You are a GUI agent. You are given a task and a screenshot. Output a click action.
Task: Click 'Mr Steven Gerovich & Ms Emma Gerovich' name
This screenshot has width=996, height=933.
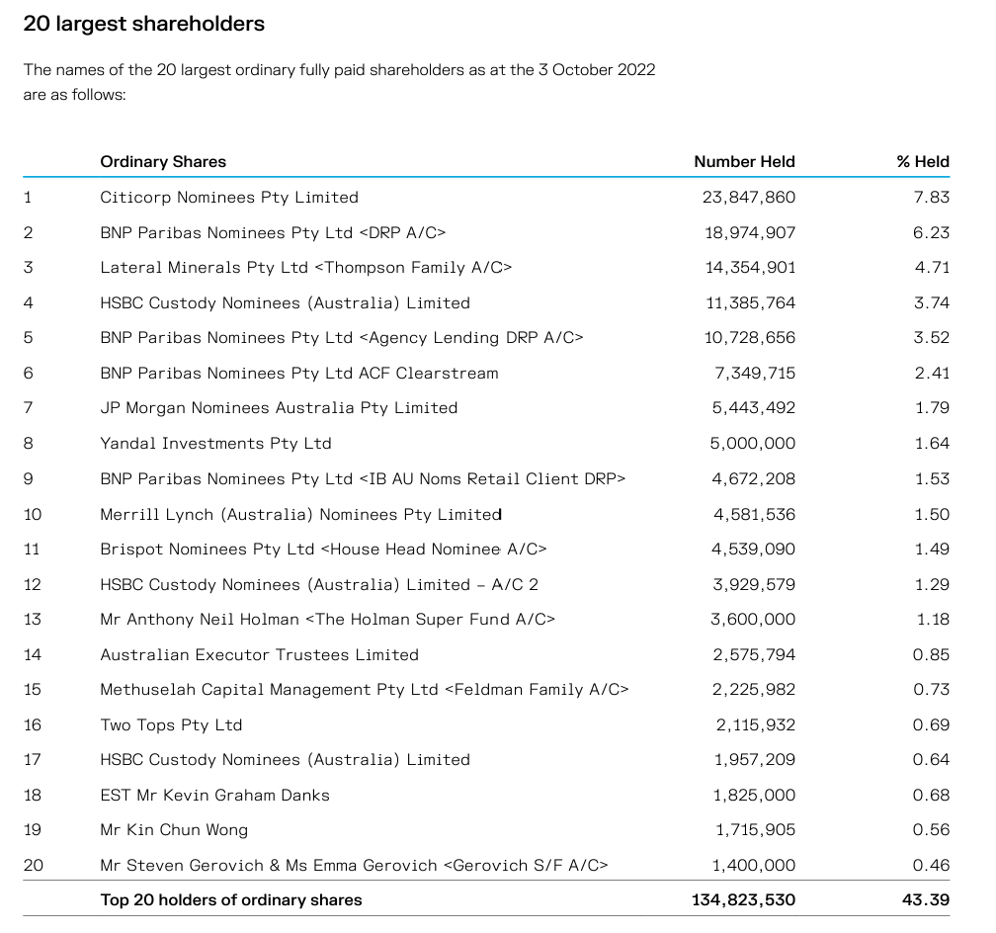355,866
